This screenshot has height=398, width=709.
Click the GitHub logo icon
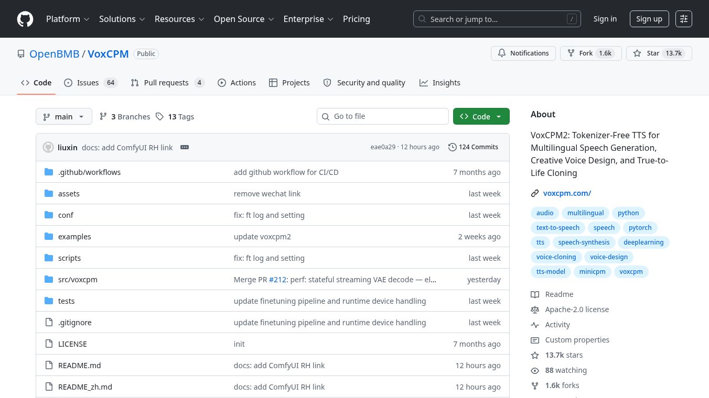[x=25, y=19]
